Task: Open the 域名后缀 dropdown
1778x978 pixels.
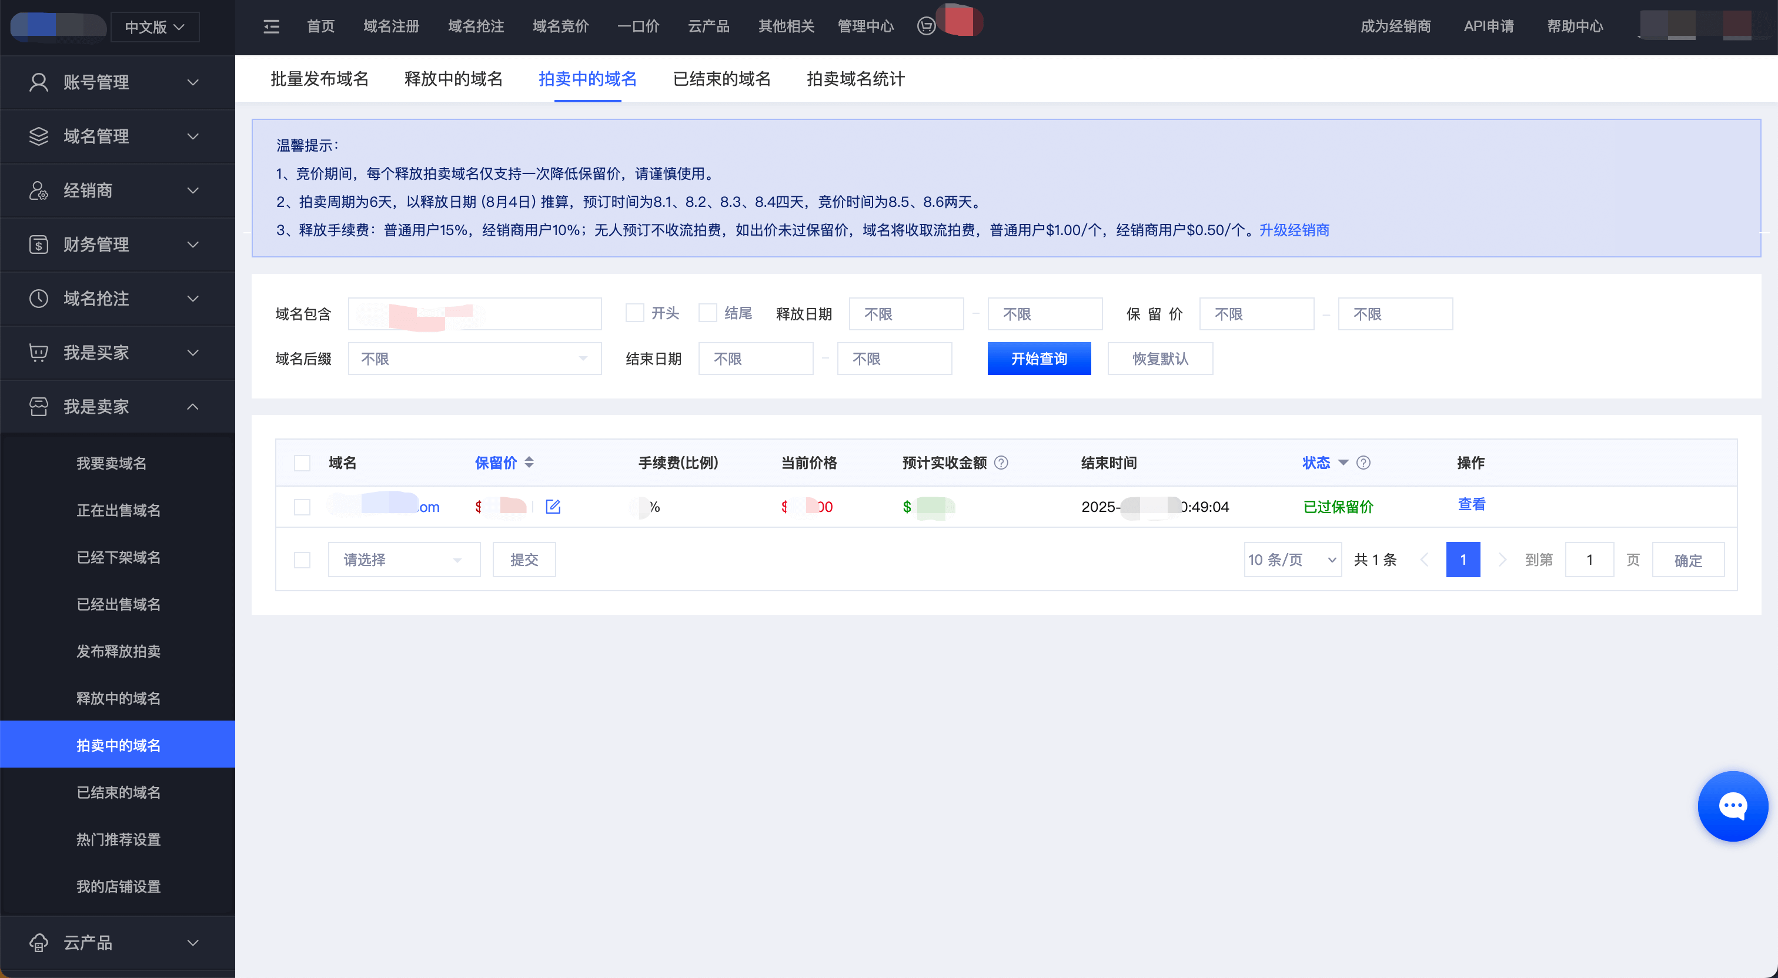Action: 474,358
